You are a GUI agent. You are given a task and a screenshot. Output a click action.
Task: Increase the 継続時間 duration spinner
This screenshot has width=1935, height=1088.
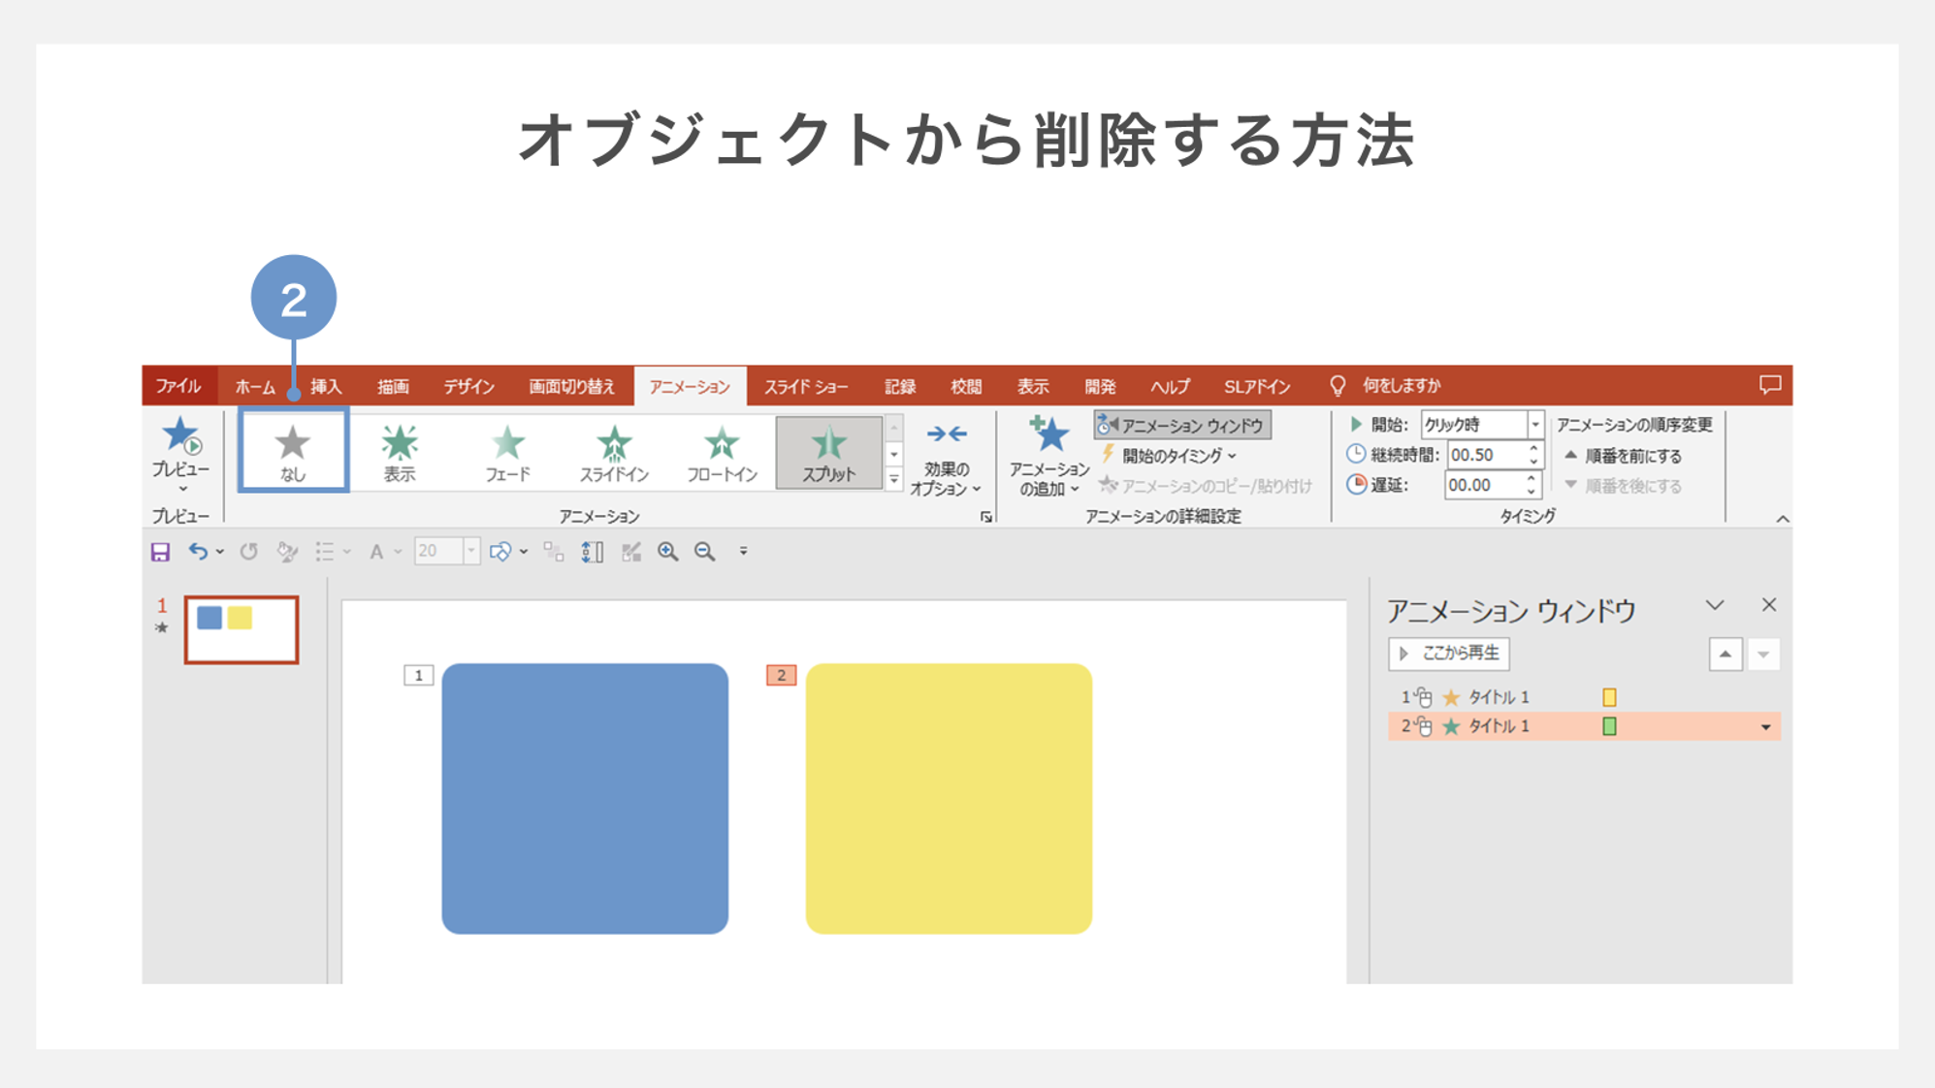tap(1533, 449)
